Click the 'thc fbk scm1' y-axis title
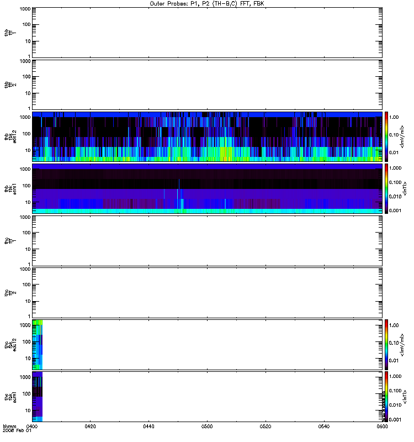 [x=10, y=397]
